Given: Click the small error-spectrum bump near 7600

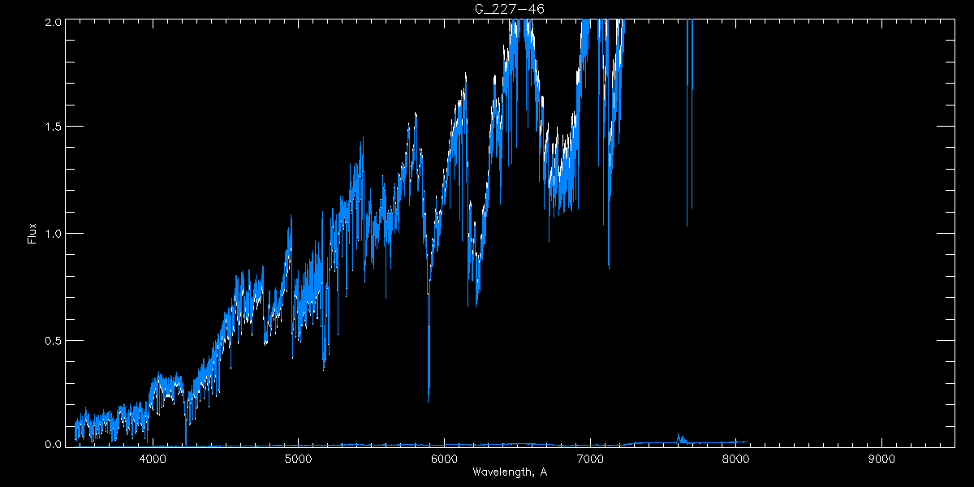Looking at the screenshot, I should click(x=679, y=437).
